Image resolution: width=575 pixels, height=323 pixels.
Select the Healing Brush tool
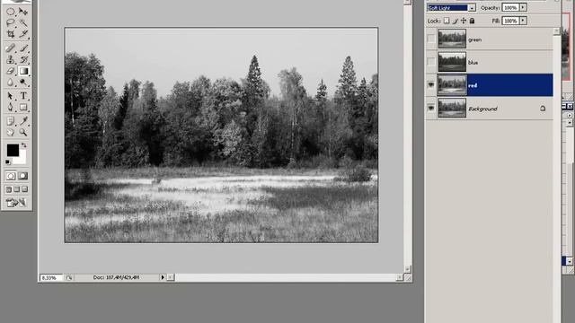click(x=10, y=48)
